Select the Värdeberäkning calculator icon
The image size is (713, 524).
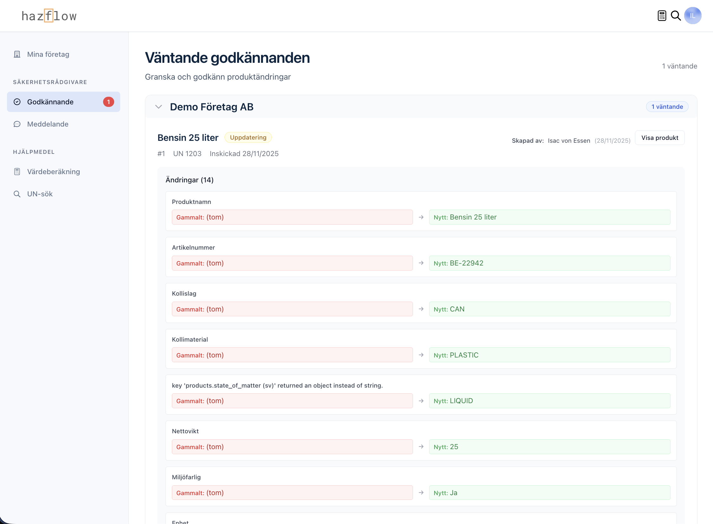[x=17, y=171]
